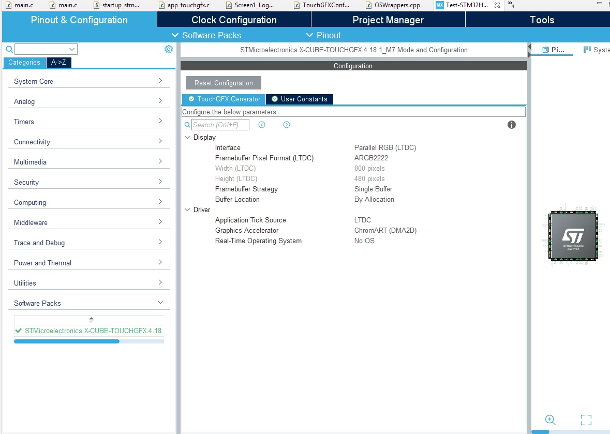
Task: Click the settings gear icon in categories panel
Action: 169,49
